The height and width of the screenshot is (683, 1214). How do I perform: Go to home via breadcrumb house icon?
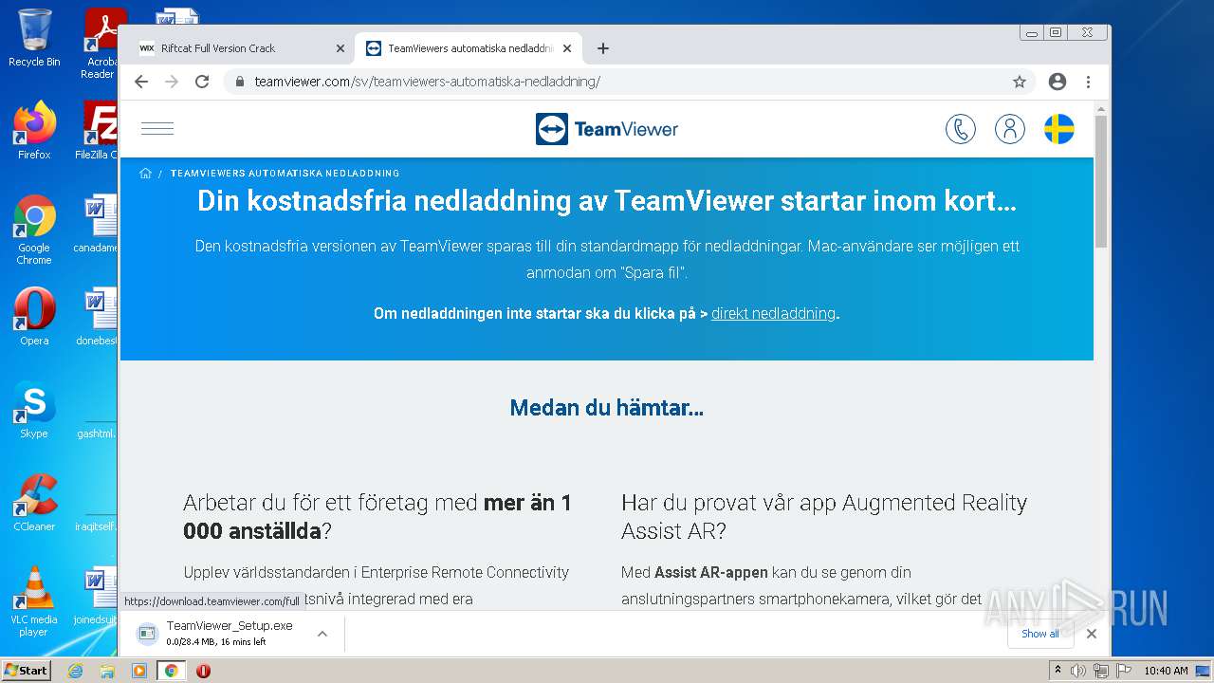pyautogui.click(x=145, y=174)
